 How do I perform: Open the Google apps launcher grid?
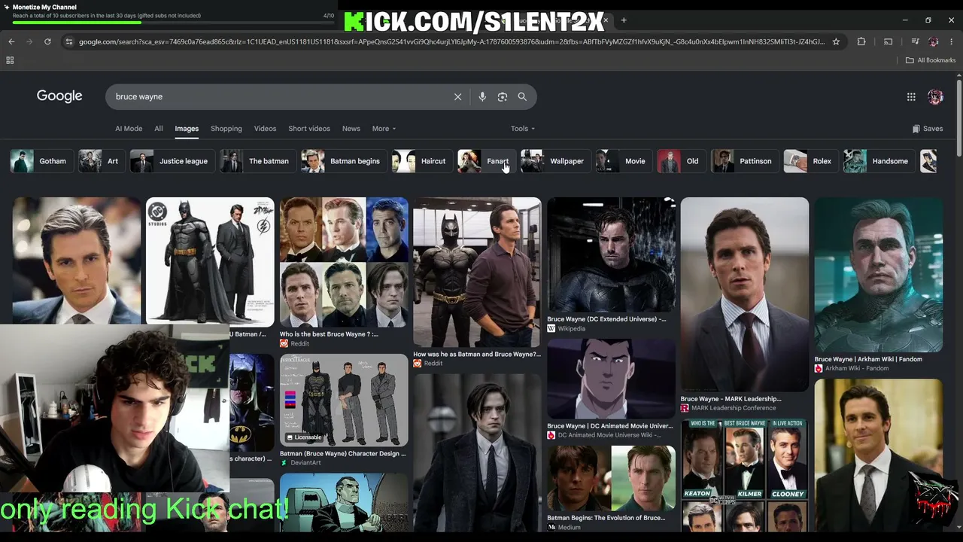pyautogui.click(x=911, y=96)
